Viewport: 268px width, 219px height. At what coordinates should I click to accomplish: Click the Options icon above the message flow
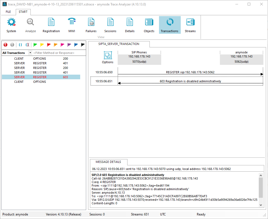click(107, 56)
